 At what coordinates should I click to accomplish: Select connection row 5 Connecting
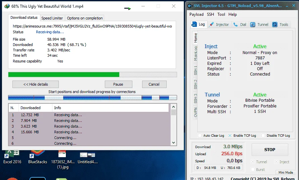point(90,138)
